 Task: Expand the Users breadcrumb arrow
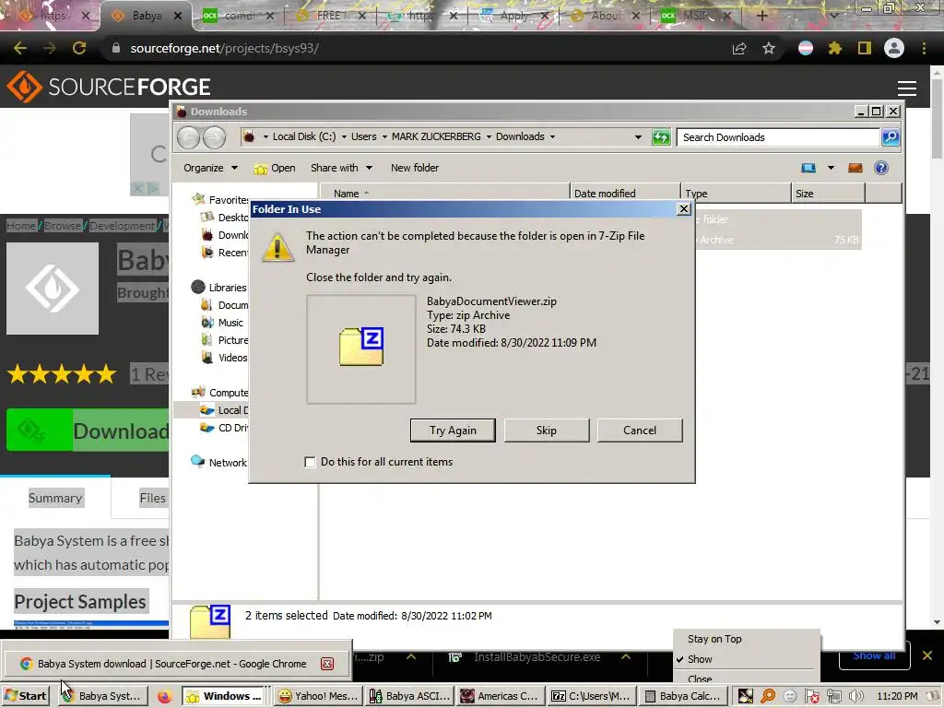point(384,137)
